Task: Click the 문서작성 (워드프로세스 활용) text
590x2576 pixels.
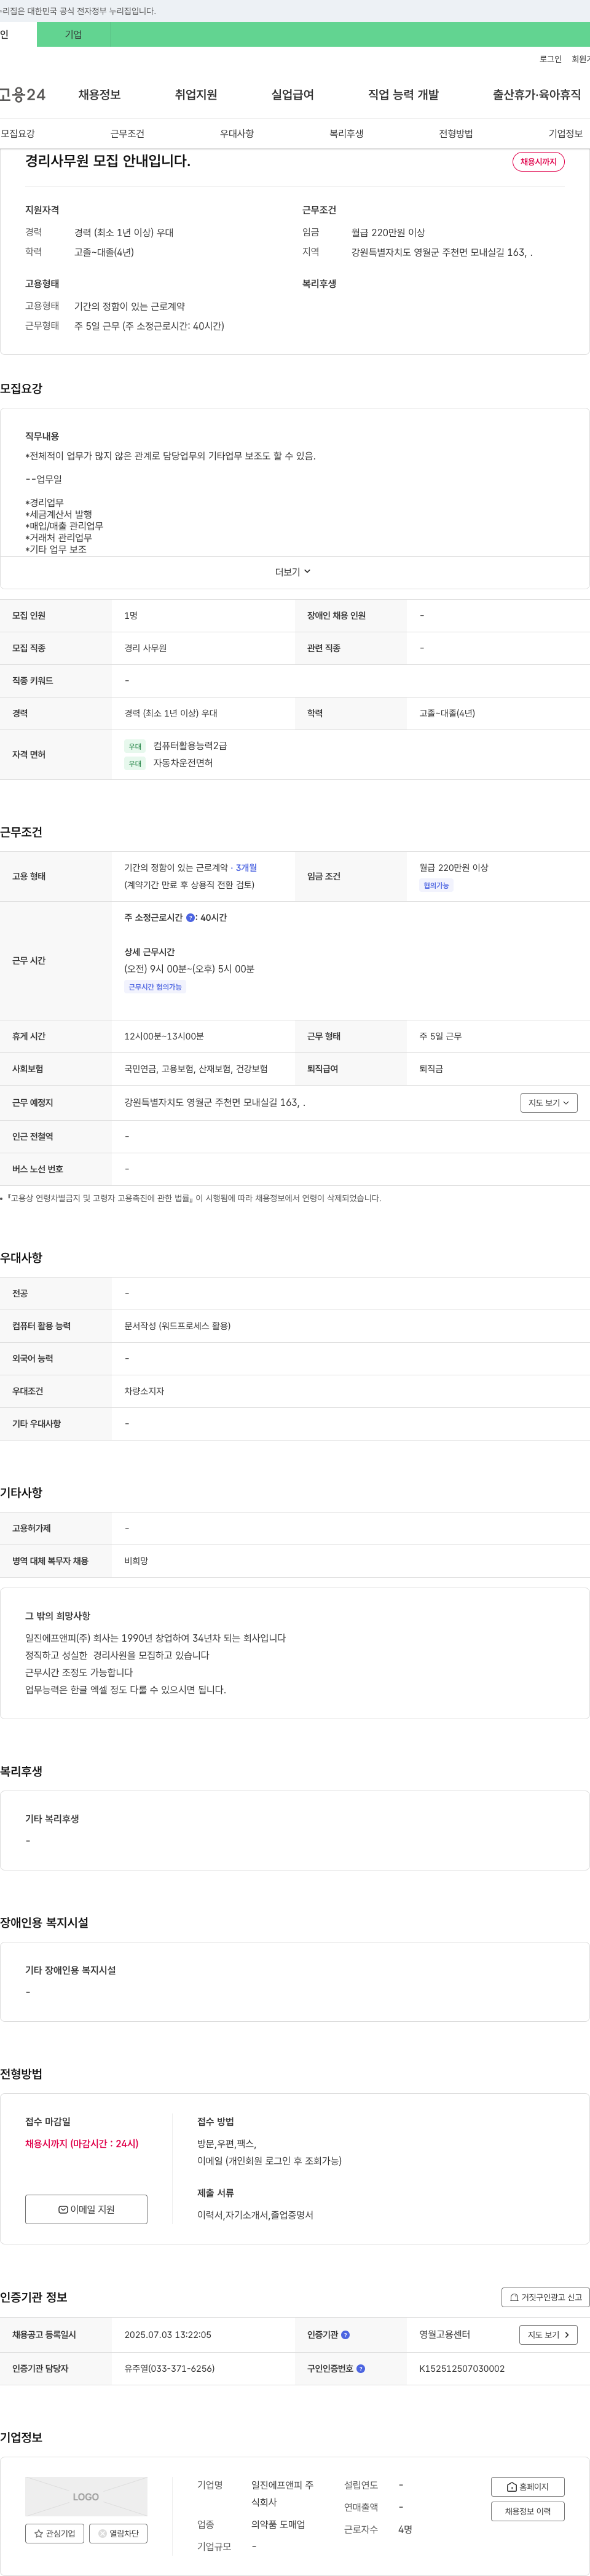Action: pyautogui.click(x=177, y=1326)
